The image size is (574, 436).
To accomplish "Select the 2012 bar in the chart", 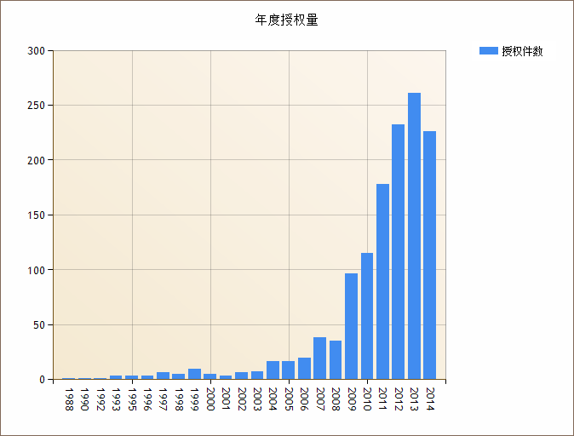I will click(399, 252).
